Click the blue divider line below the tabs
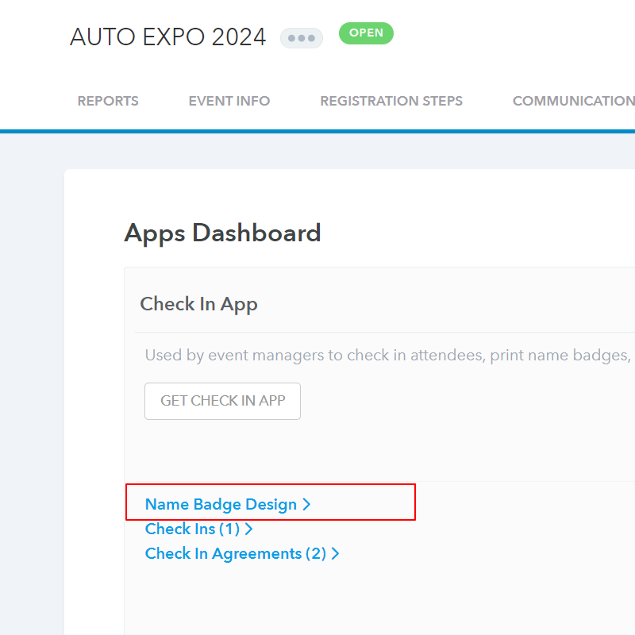635x635 pixels. click(x=317, y=131)
